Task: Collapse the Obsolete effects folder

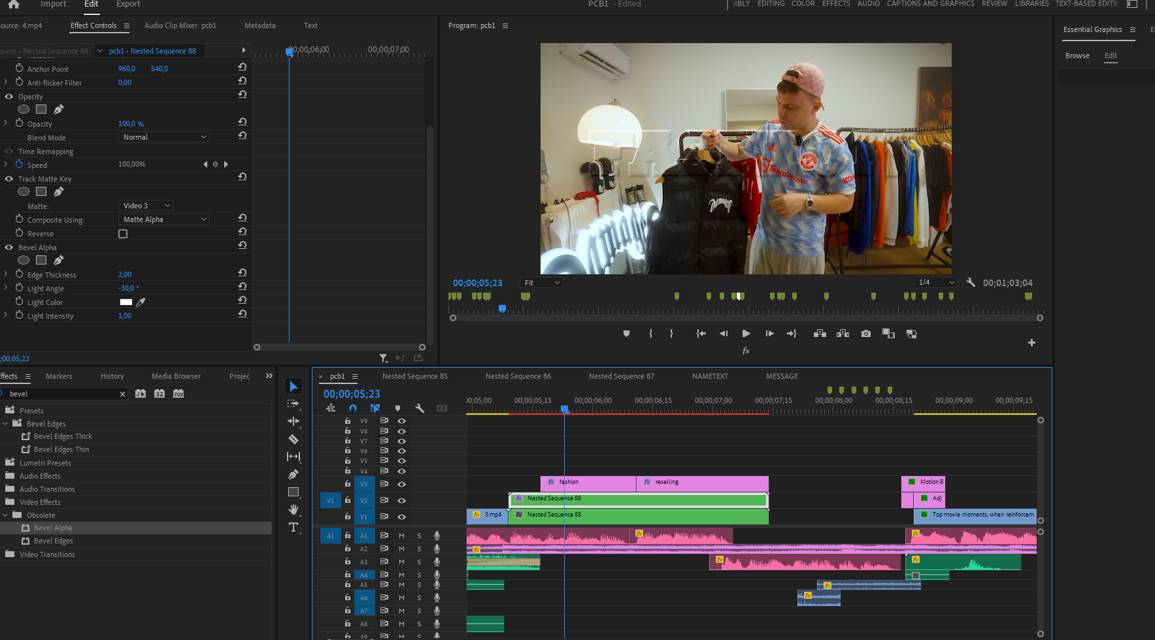Action: pyautogui.click(x=5, y=515)
